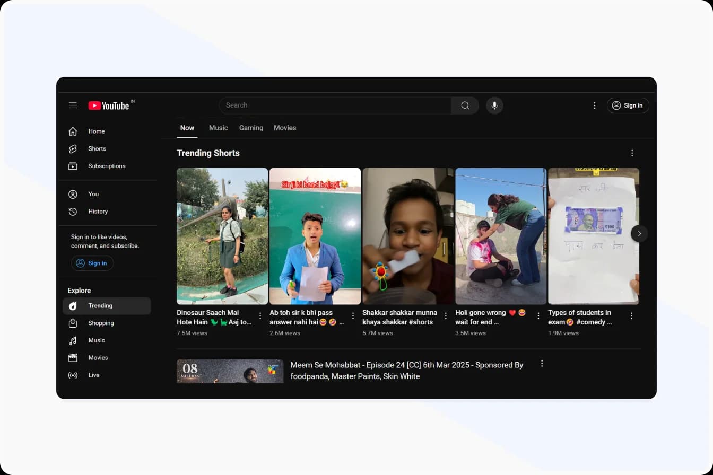Start a search using the magnifier icon
This screenshot has width=713, height=475.
(x=465, y=105)
